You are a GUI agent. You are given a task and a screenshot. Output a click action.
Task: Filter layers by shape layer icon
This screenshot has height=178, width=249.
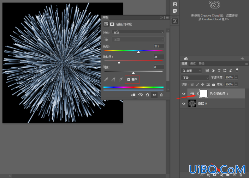tap(225, 70)
